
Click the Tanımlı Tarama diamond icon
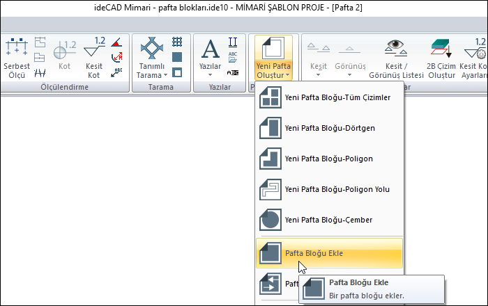tap(152, 48)
